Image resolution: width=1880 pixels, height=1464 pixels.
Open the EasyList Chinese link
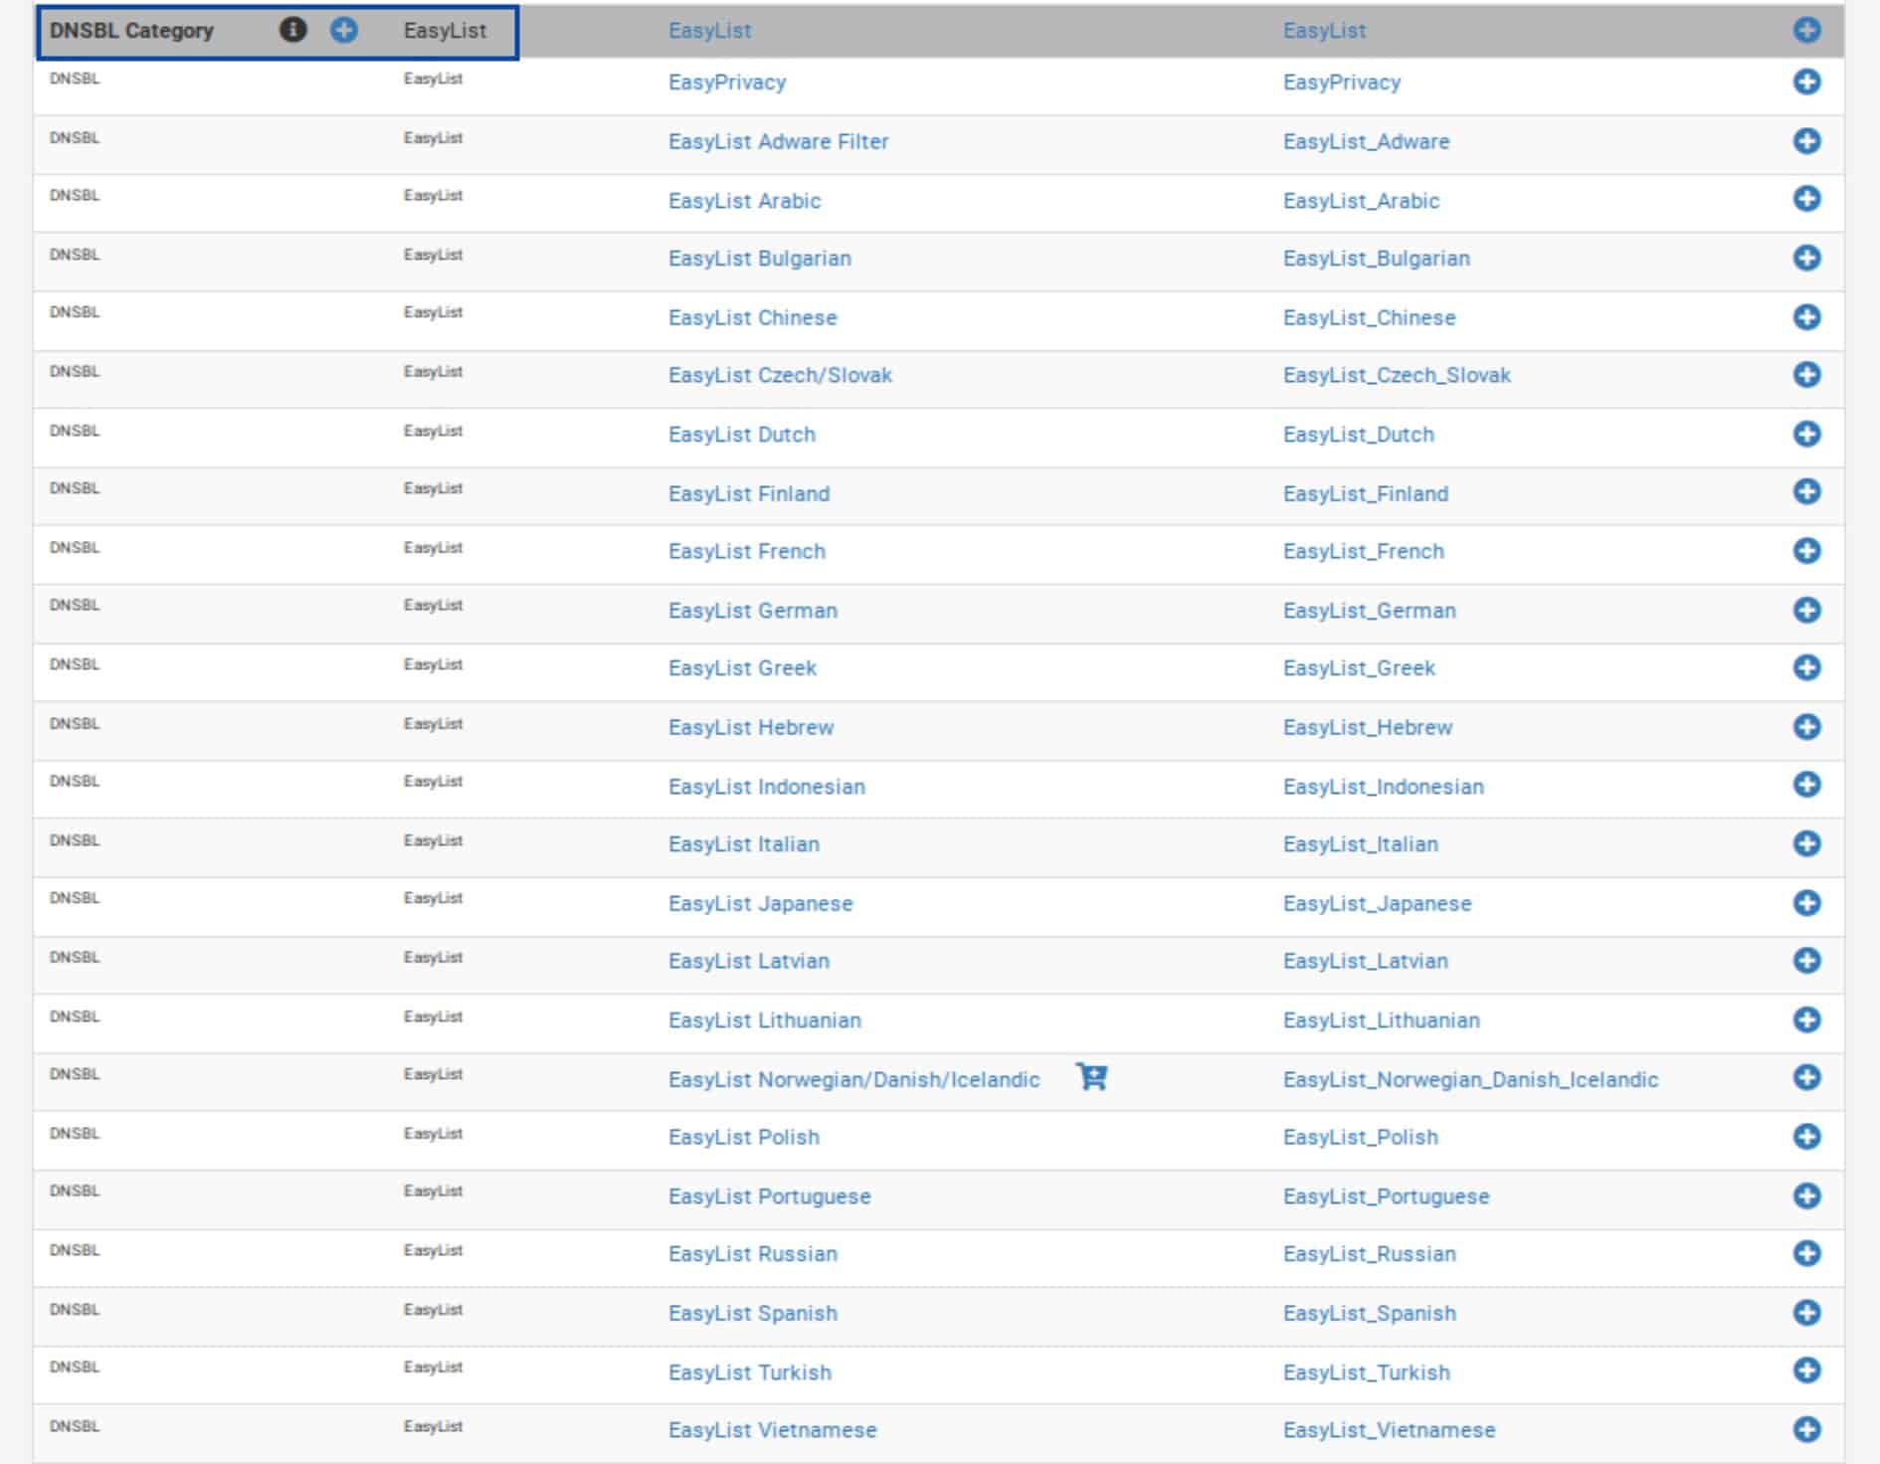(x=753, y=317)
